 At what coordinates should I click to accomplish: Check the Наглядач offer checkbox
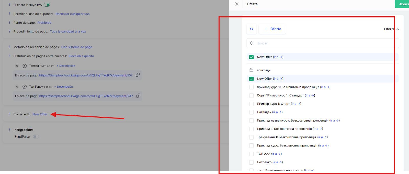click(252, 112)
